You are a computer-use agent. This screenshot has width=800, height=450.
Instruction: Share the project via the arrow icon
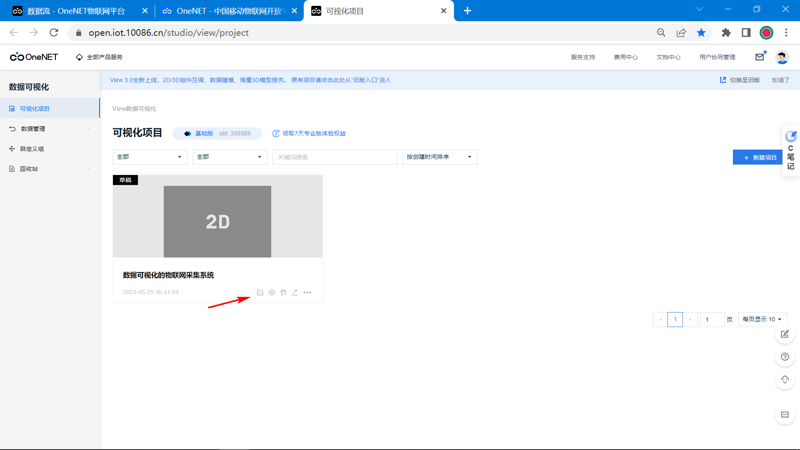[x=295, y=292]
